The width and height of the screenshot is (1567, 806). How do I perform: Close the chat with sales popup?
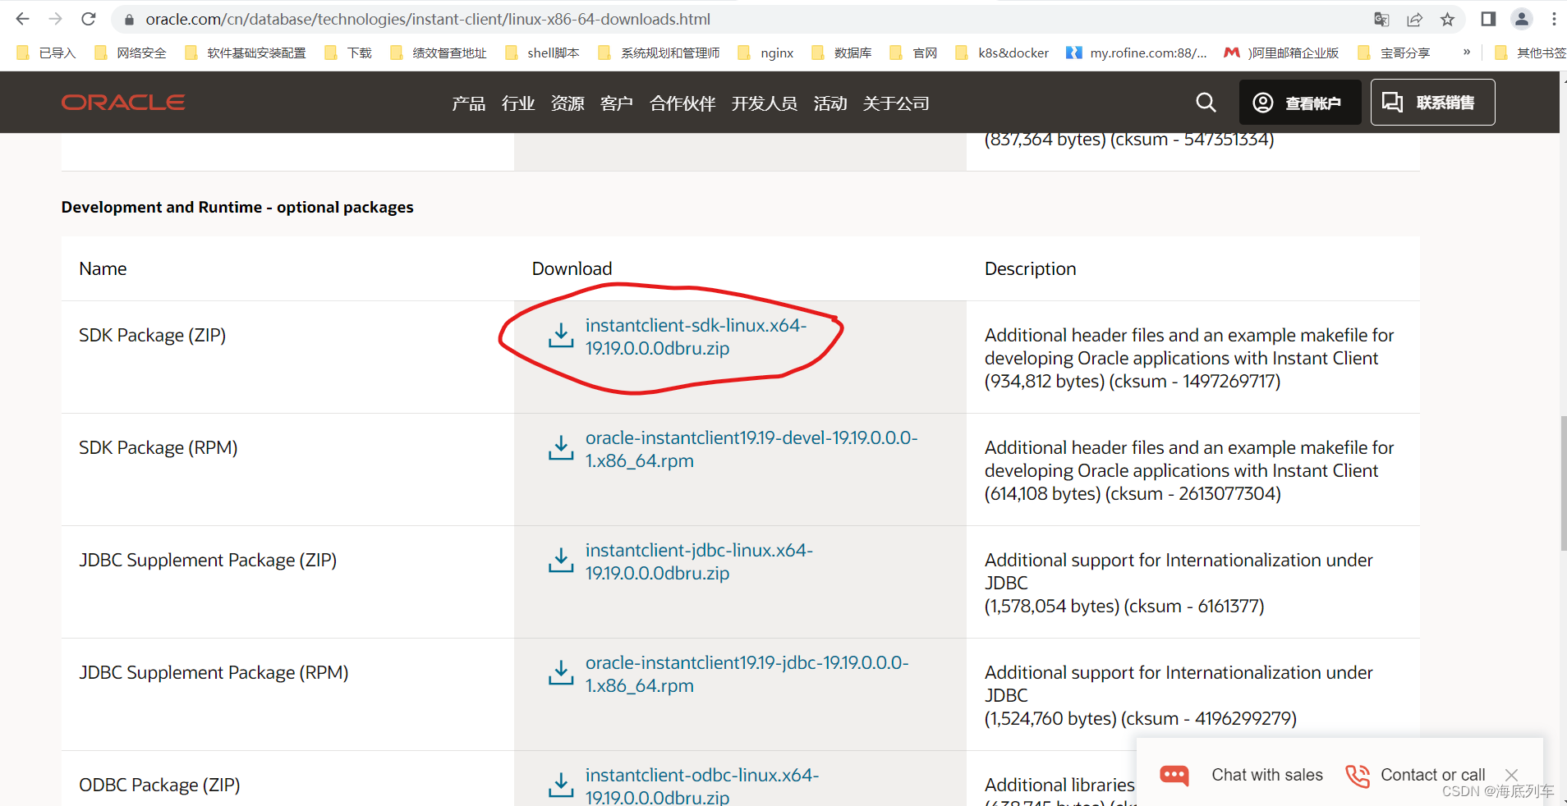coord(1511,775)
